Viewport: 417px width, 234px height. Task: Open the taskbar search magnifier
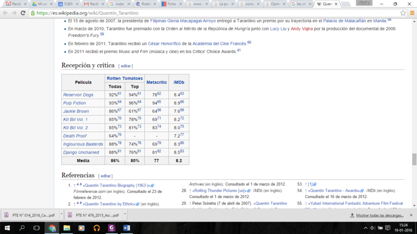(x=22, y=228)
